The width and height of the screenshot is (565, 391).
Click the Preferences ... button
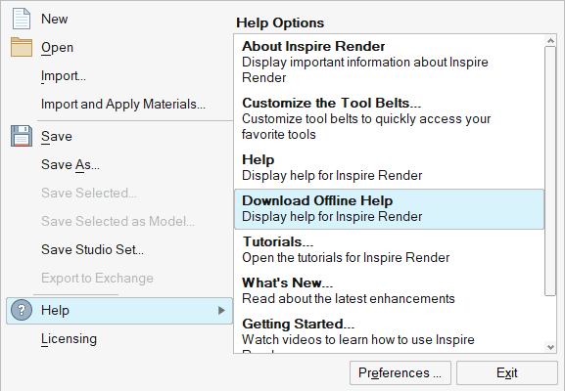400,373
